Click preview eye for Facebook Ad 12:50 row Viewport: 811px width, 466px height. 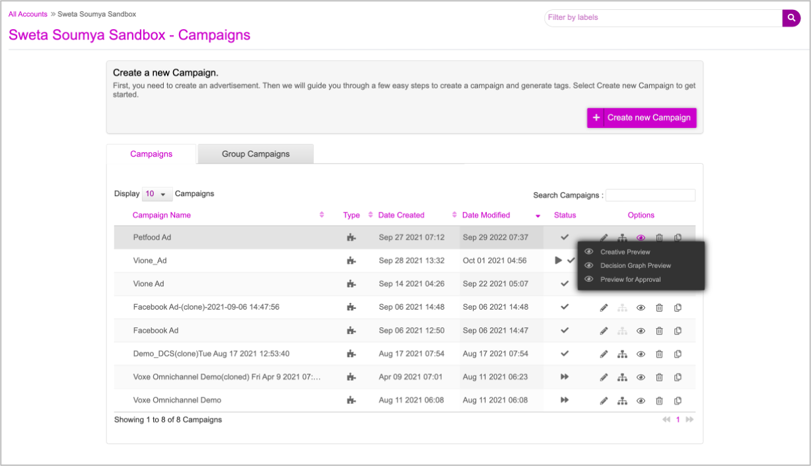coord(641,331)
